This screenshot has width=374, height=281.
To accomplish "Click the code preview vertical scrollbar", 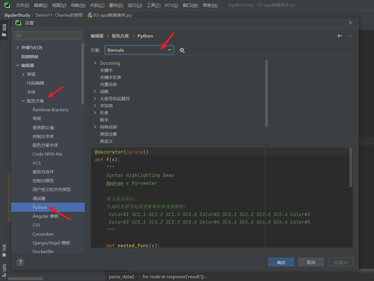I will pos(351,167).
